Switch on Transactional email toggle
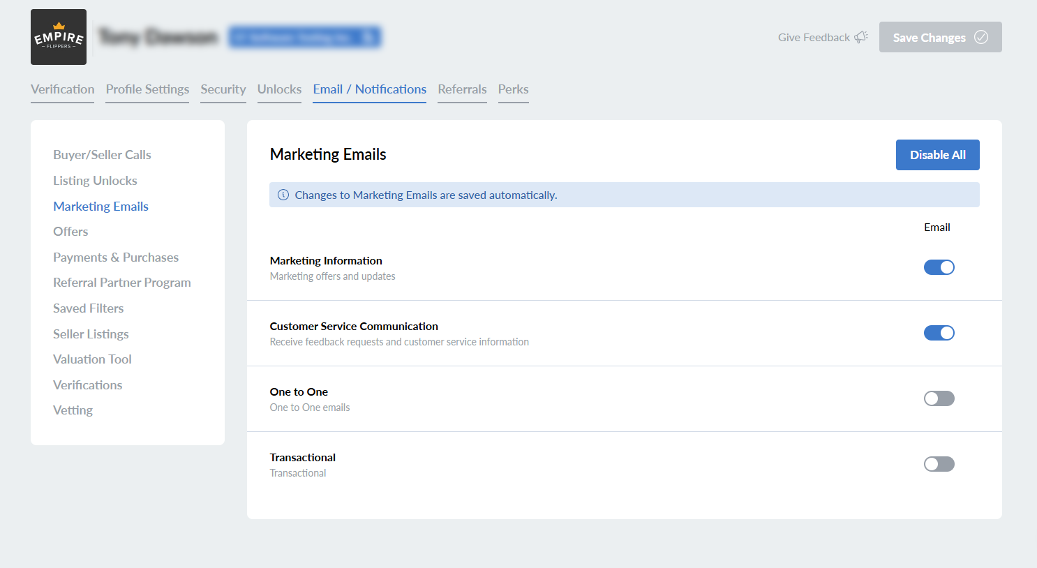 click(939, 464)
